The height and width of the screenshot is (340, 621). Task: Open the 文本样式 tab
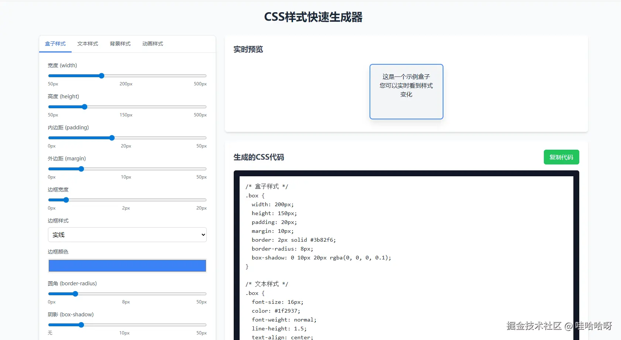(x=88, y=44)
